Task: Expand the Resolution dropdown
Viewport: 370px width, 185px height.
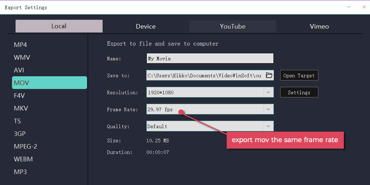Action: coord(268,92)
